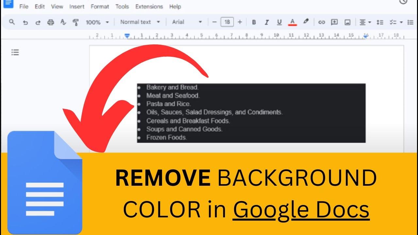Click the left indent marker on ruler
The height and width of the screenshot is (235, 418).
127,36
